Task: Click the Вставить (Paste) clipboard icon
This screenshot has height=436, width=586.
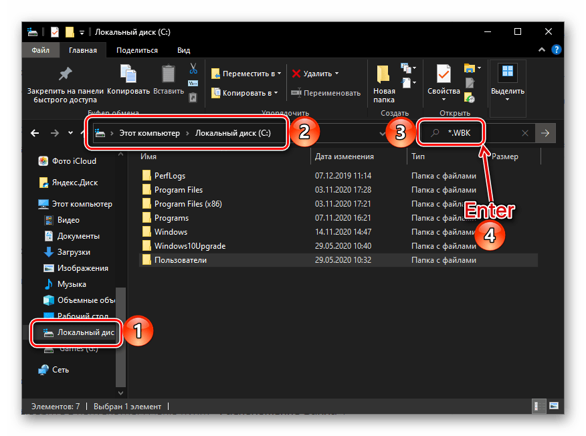Action: coord(168,74)
